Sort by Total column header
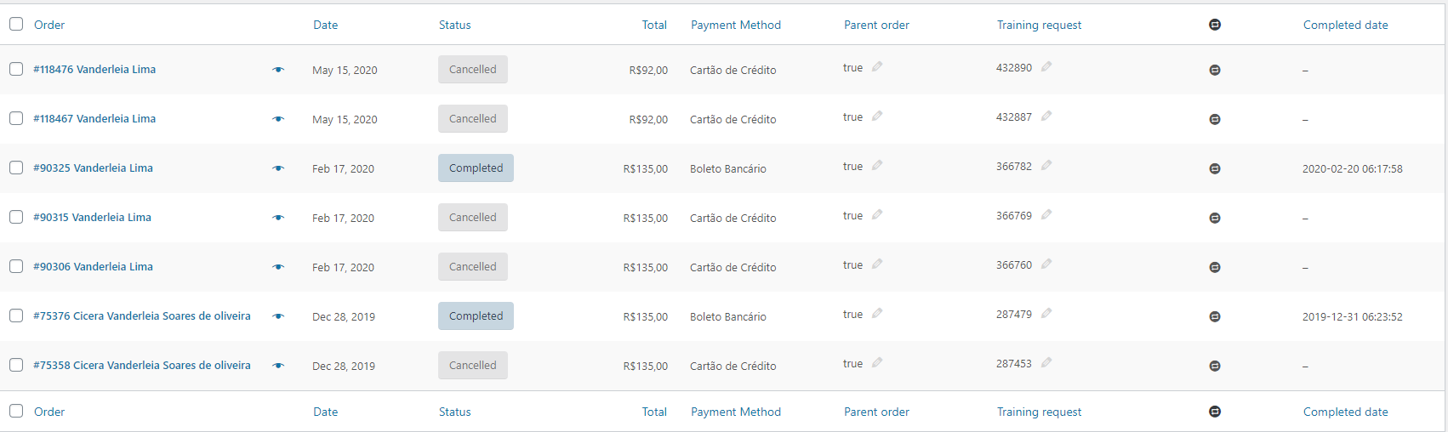 click(654, 25)
